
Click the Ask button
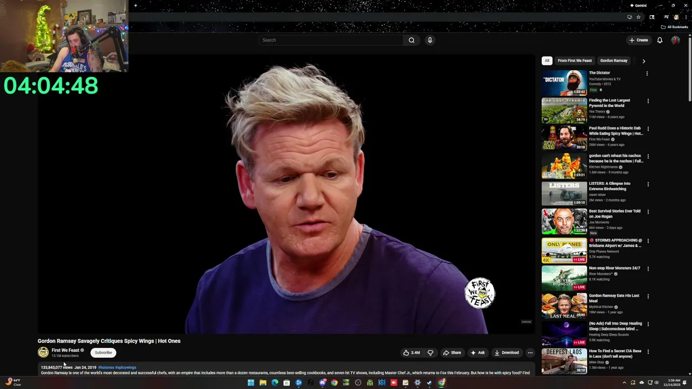pyautogui.click(x=478, y=353)
